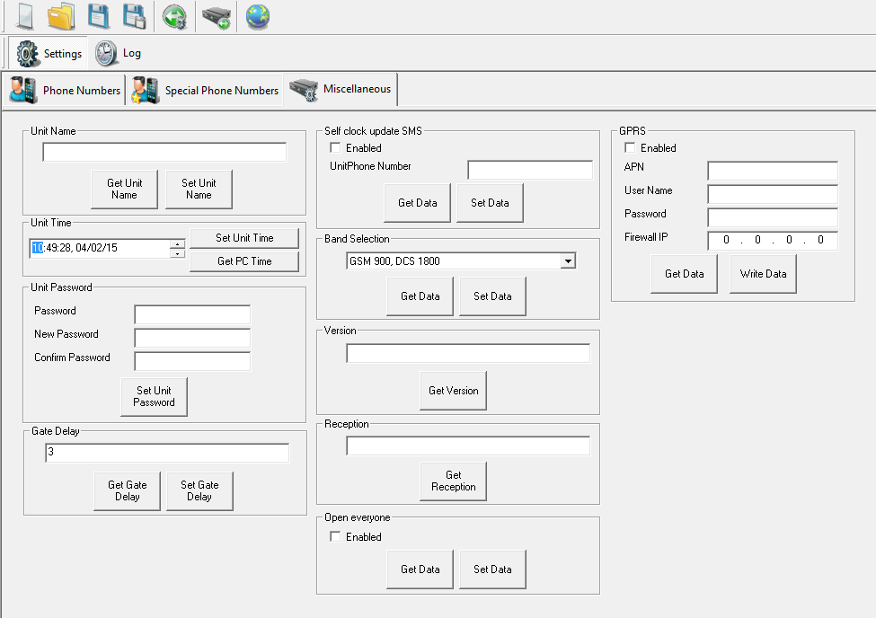Switch to the Phone Numbers tab
Image resolution: width=876 pixels, height=618 pixels.
[65, 91]
